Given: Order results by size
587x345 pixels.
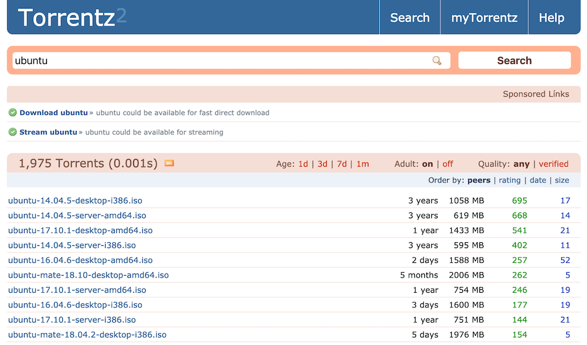Looking at the screenshot, I should coord(562,180).
